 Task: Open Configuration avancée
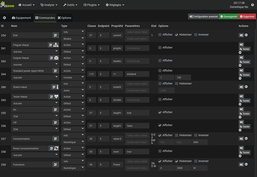(204, 16)
